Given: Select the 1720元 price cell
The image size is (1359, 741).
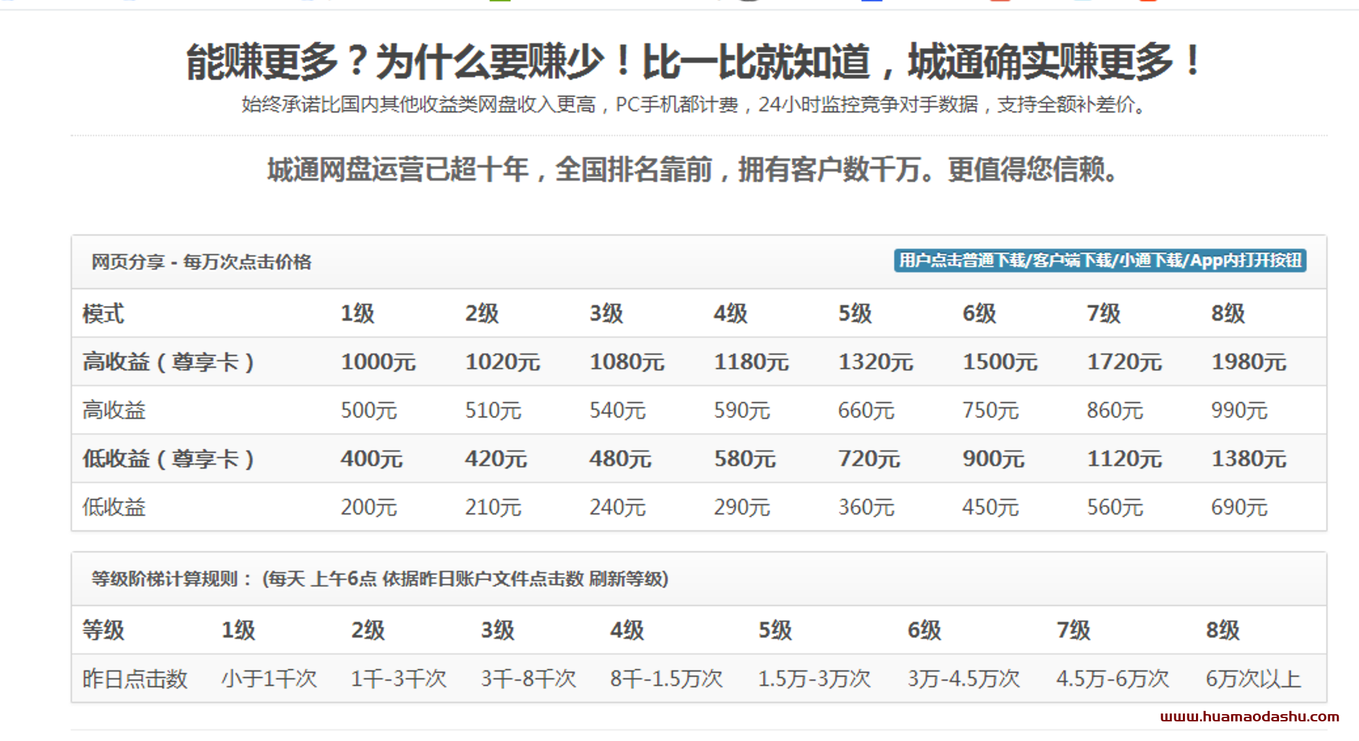Looking at the screenshot, I should [1125, 362].
